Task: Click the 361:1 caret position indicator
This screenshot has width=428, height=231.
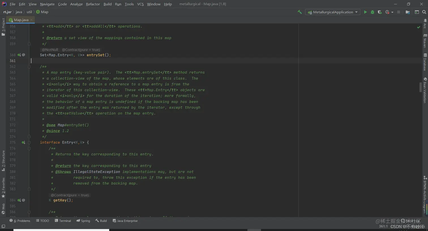Action: pos(383,226)
